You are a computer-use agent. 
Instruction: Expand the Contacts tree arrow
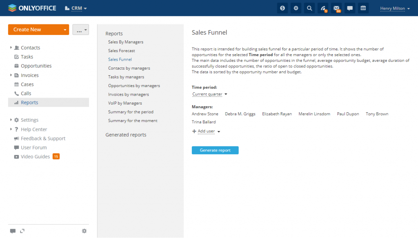coord(11,48)
